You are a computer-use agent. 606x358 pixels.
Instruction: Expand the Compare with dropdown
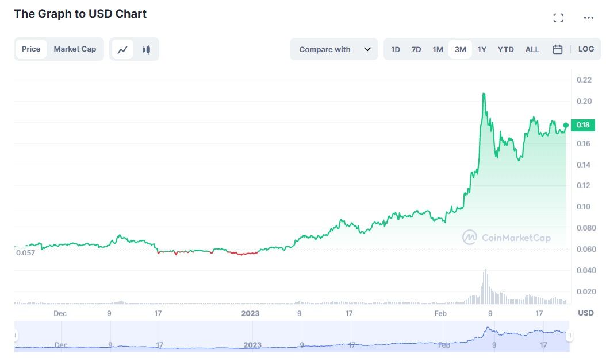point(325,50)
